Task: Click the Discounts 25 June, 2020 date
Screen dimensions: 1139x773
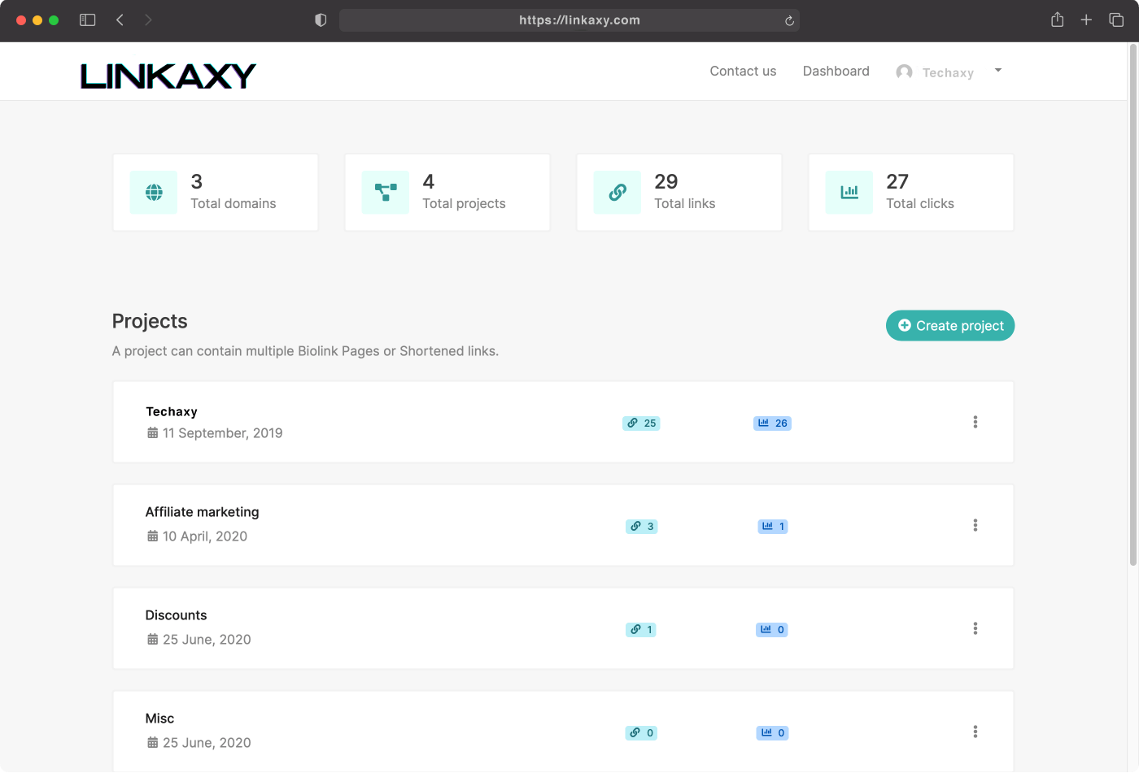Action: pyautogui.click(x=207, y=640)
